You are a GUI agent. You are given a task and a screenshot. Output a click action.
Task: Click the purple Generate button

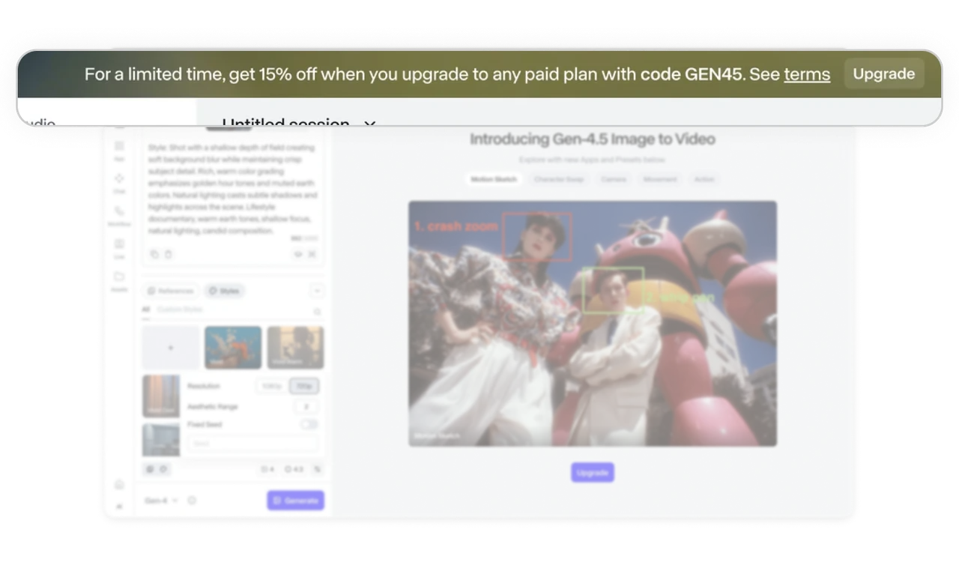click(295, 501)
